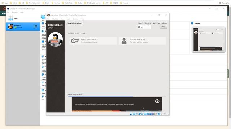Viewport: 231px width, 129px height.
Task: Click the display indicator icon in VM status bar
Action: pos(148,114)
